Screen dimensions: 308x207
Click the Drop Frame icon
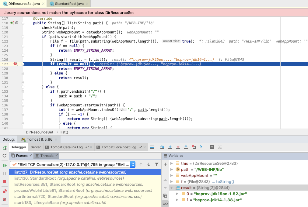tap(194, 147)
